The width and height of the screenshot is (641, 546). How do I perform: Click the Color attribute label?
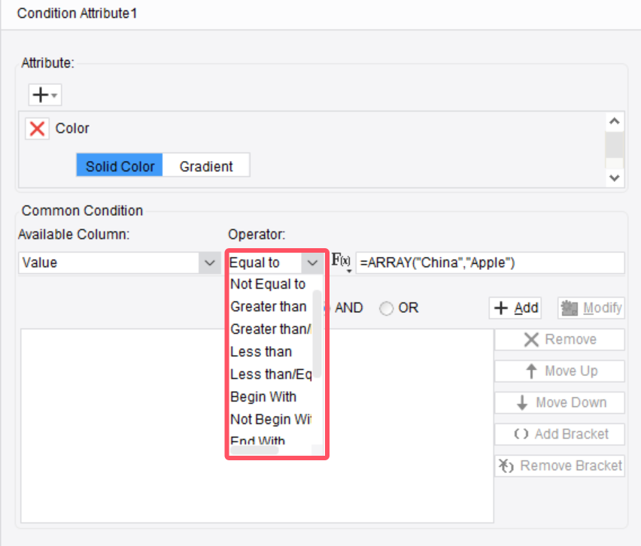[x=72, y=129]
